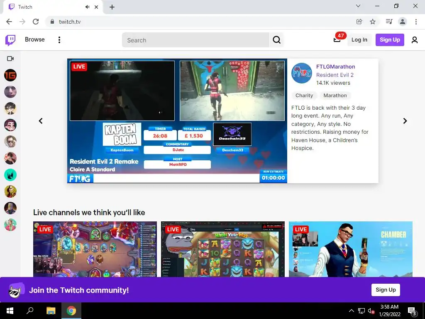Select the Charity tag
This screenshot has width=425, height=319.
coord(304,96)
